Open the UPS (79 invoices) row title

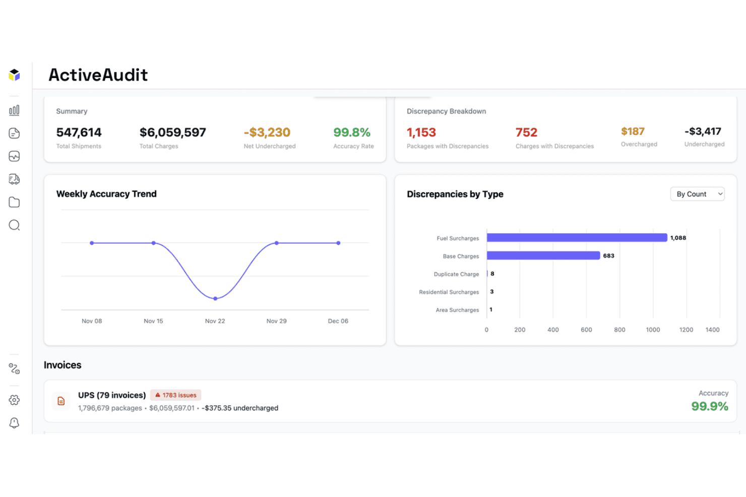click(112, 395)
